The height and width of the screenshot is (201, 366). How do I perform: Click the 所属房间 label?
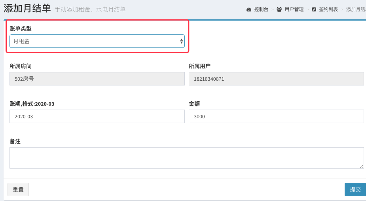click(21, 66)
